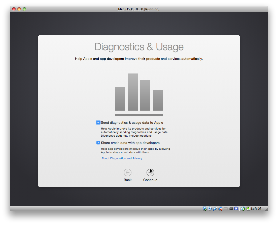Zoom the VM window with green button
The height and width of the screenshot is (225, 278).
pyautogui.click(x=24, y=9)
